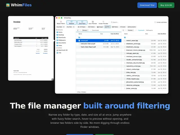This screenshot has width=180, height=135.
Task: Sort left pane by Size column
Action: click(x=102, y=34)
